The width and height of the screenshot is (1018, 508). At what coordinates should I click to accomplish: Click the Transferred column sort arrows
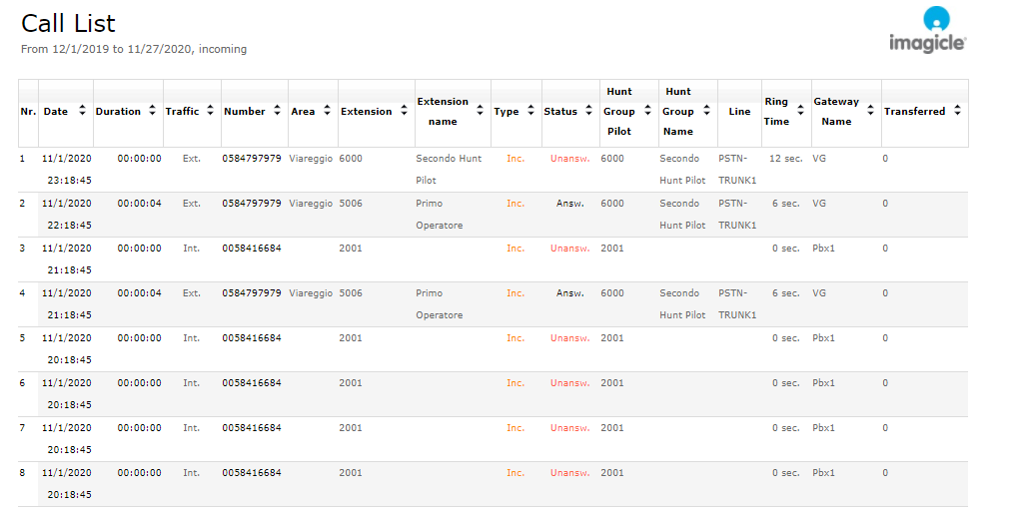pyautogui.click(x=957, y=112)
